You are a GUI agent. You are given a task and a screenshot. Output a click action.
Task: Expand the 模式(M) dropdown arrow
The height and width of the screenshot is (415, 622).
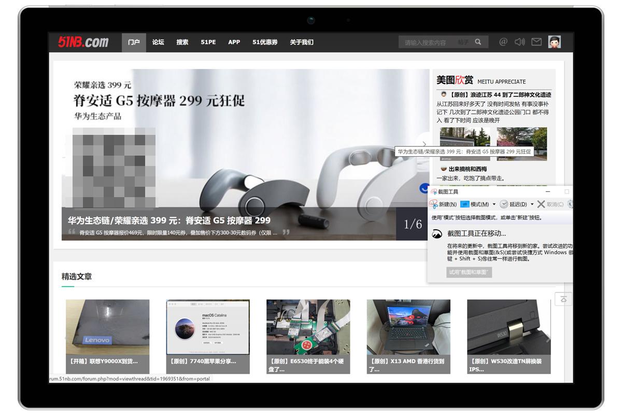pyautogui.click(x=494, y=204)
